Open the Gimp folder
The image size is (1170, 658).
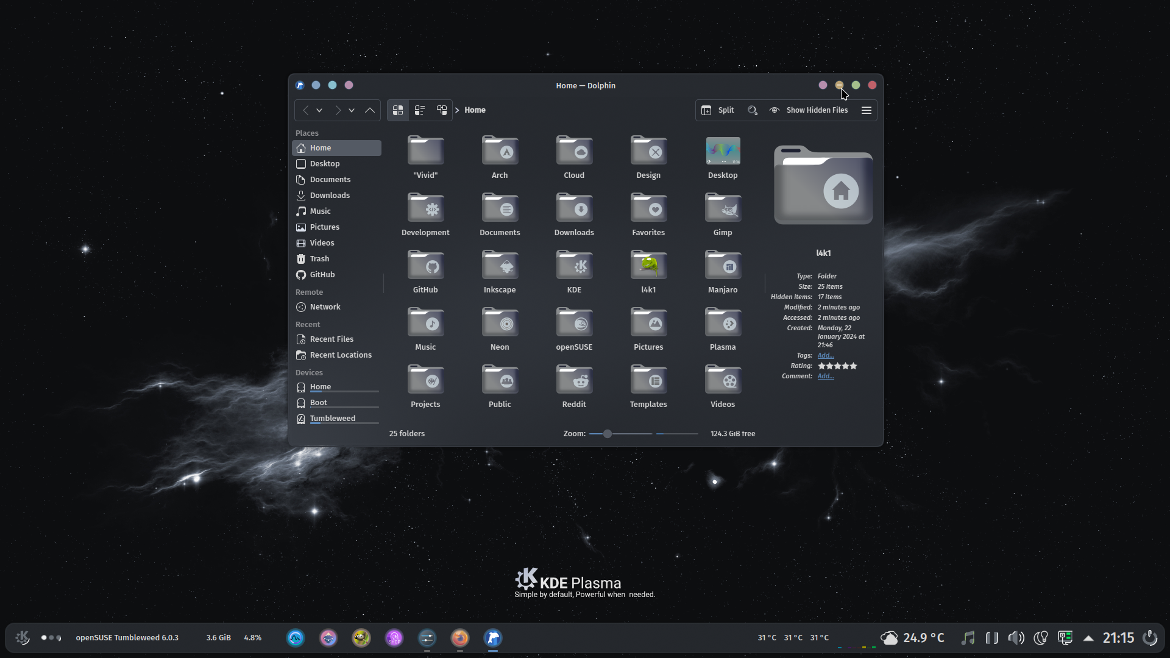click(723, 214)
